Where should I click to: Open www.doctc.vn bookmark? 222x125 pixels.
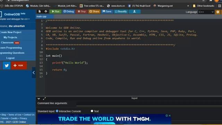(x=116, y=6)
